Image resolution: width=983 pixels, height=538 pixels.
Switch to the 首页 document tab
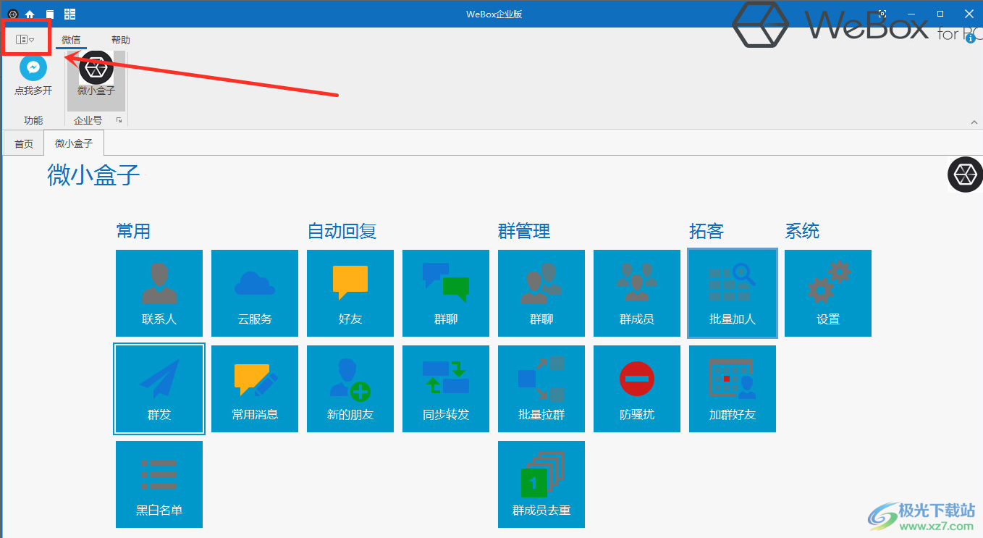pyautogui.click(x=24, y=143)
